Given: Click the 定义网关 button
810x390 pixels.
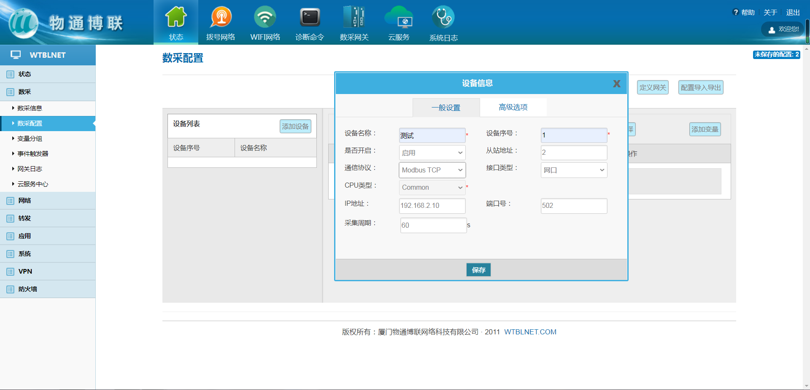Looking at the screenshot, I should 653,87.
